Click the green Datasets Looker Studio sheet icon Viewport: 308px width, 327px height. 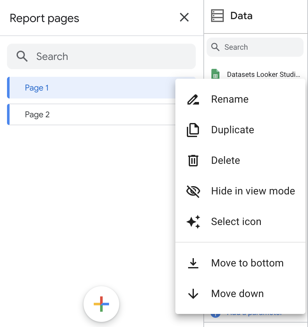[216, 74]
